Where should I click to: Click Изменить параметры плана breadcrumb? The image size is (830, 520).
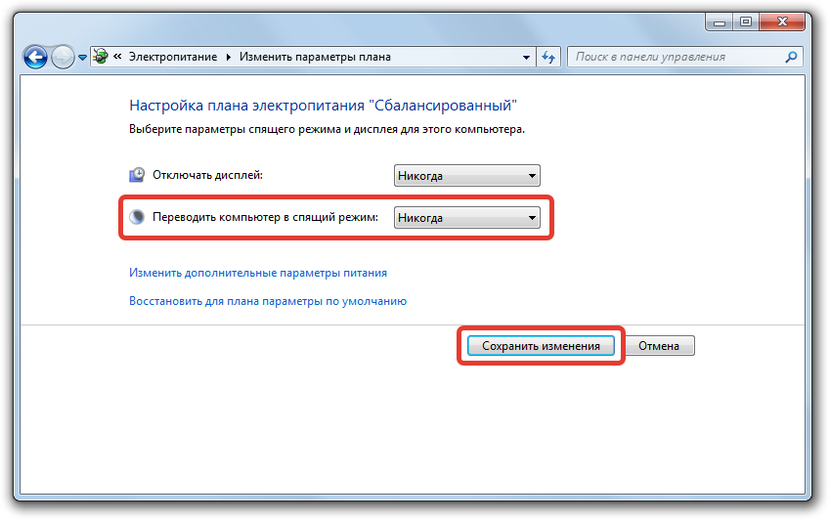coord(315,57)
